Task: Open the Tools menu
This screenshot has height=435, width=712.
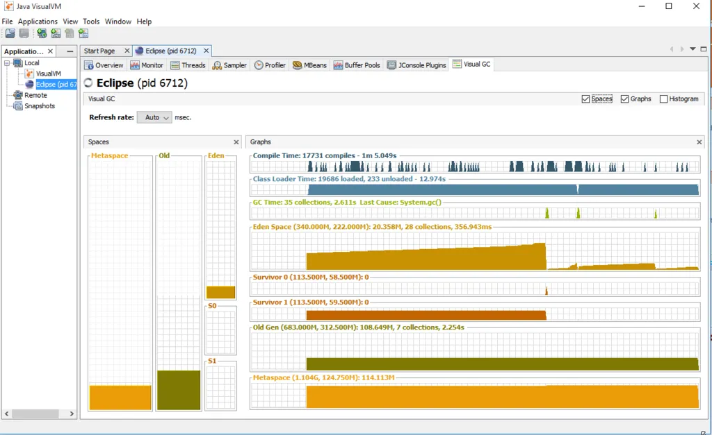Action: click(91, 22)
